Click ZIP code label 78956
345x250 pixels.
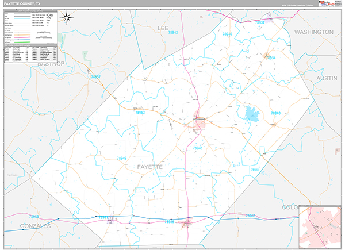[170, 222]
